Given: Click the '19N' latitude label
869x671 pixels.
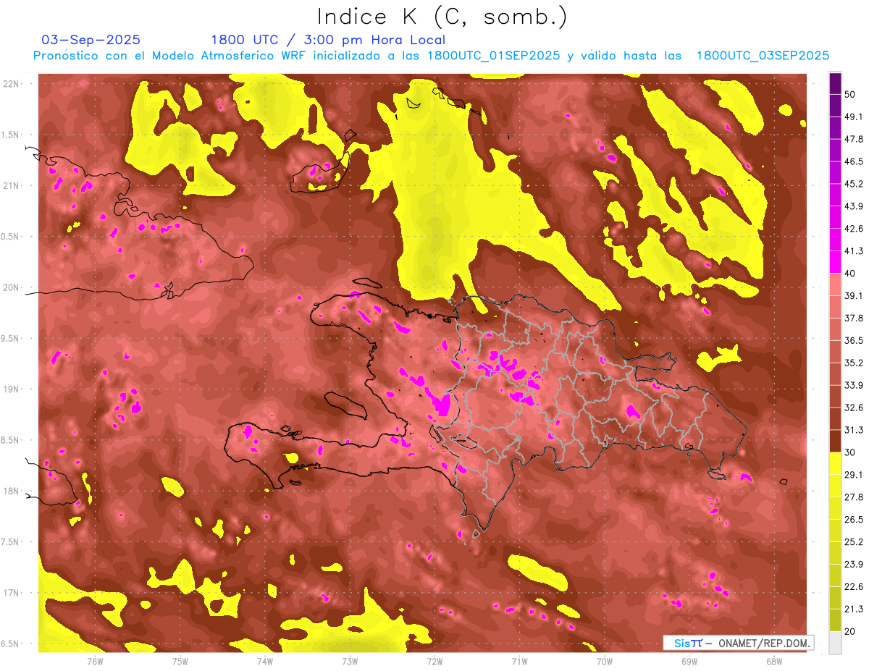Looking at the screenshot, I should coord(11,389).
